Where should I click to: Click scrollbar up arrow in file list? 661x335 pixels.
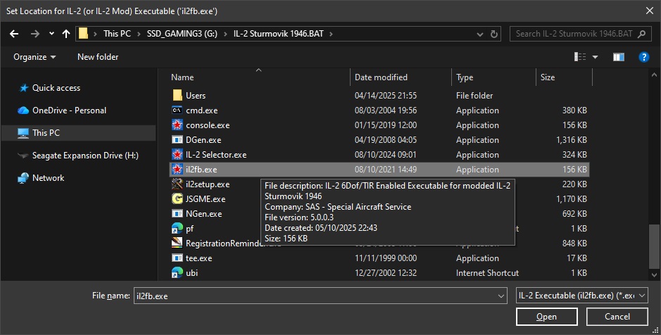654,75
